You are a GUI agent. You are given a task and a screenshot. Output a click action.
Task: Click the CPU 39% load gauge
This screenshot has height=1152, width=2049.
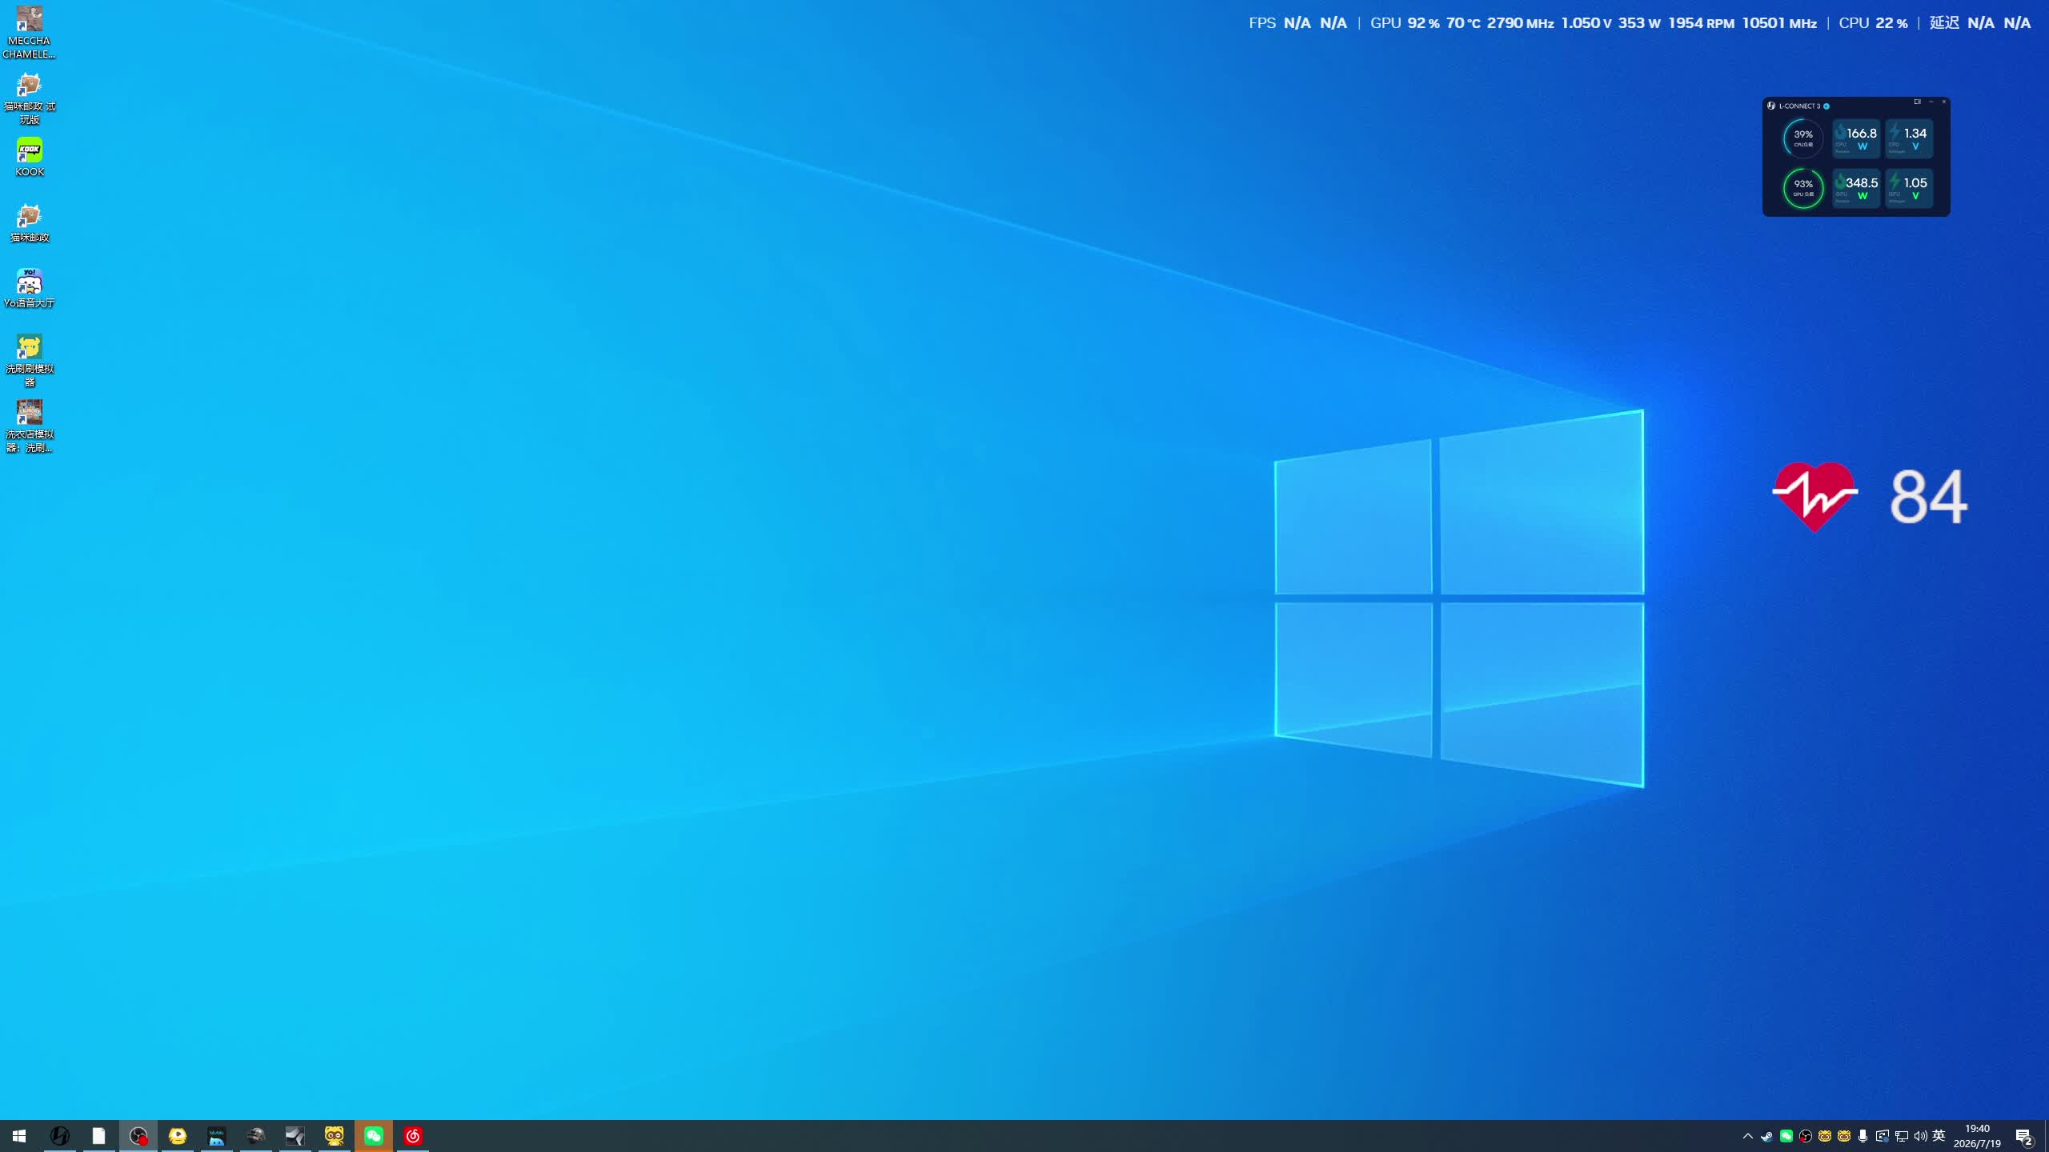(1803, 138)
